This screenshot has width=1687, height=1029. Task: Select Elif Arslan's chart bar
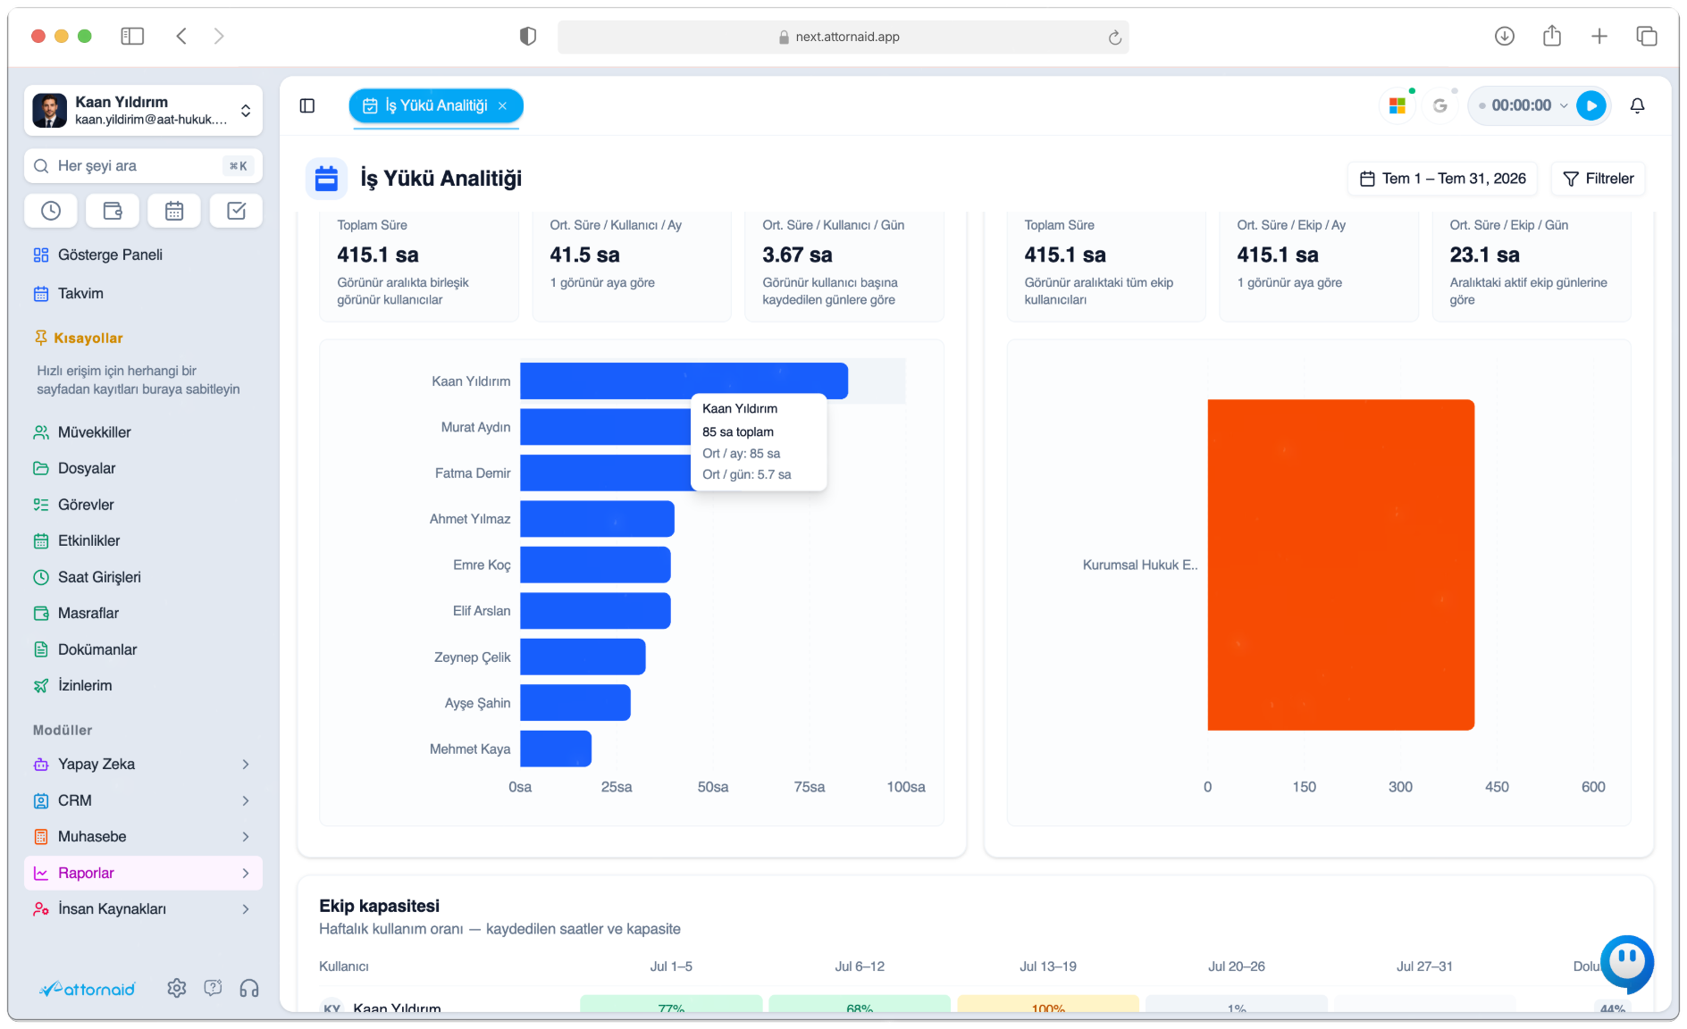(595, 611)
